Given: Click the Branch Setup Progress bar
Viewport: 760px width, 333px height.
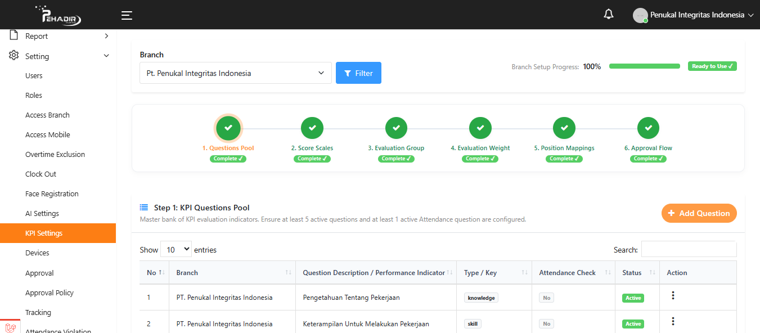Looking at the screenshot, I should [645, 66].
